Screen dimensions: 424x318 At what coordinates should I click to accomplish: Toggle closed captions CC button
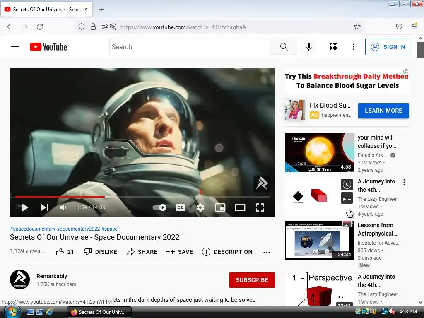(x=181, y=207)
